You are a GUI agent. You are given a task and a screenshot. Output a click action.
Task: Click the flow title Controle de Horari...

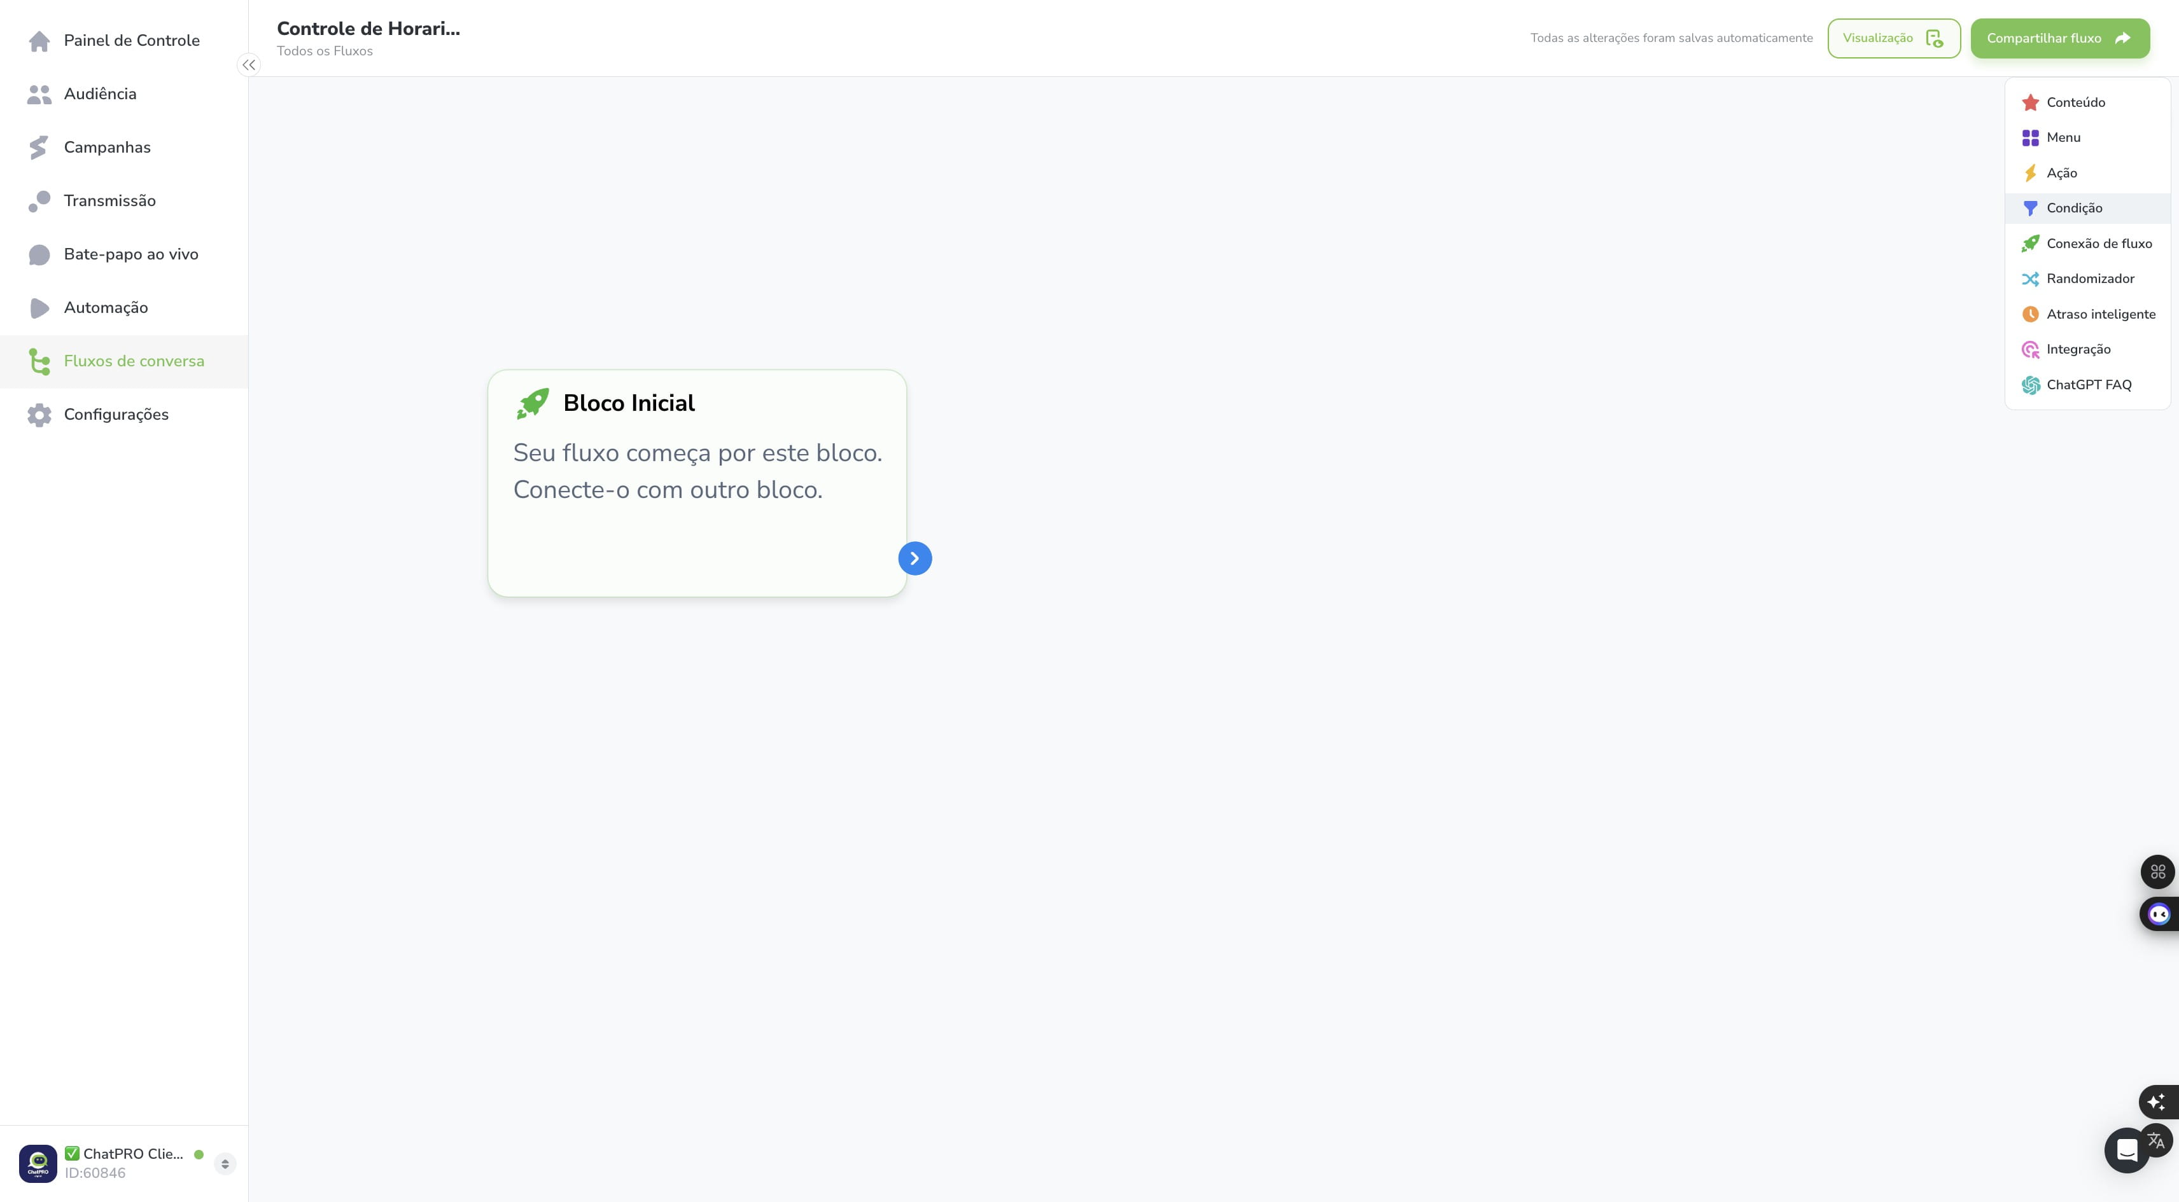(368, 29)
